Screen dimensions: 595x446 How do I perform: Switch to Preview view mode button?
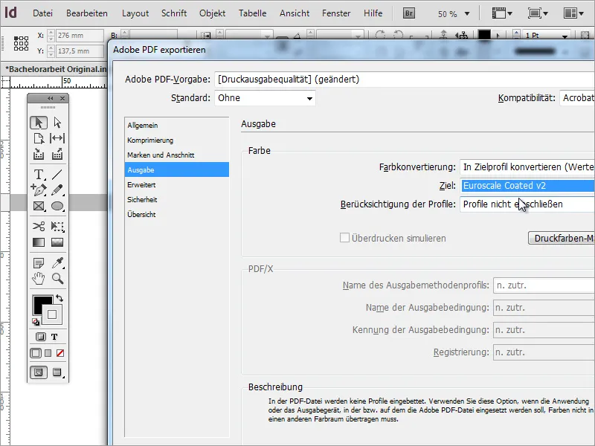57,372
